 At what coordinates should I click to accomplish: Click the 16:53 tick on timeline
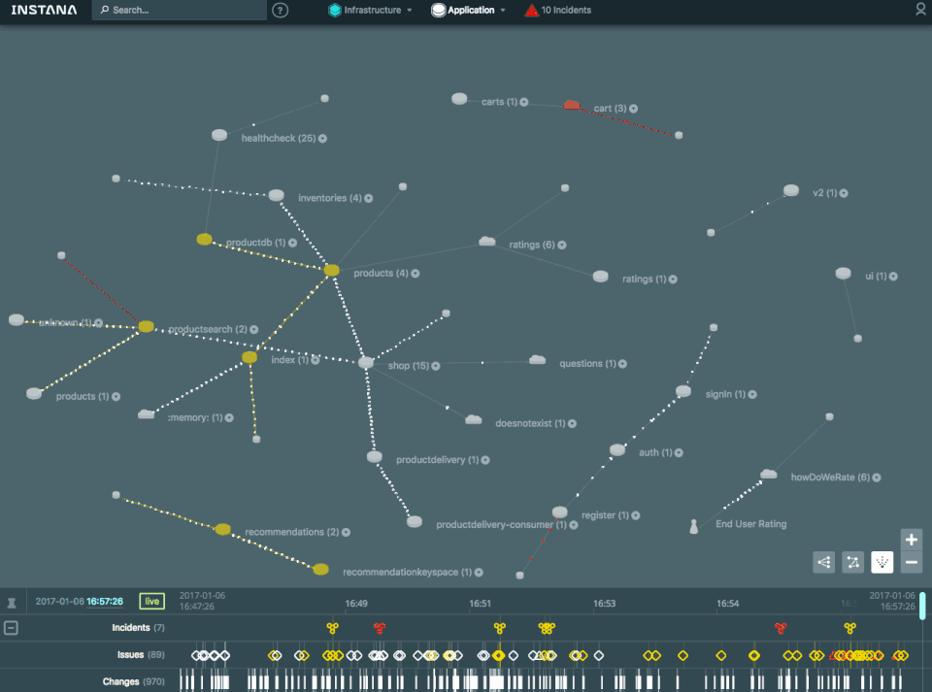pyautogui.click(x=605, y=604)
